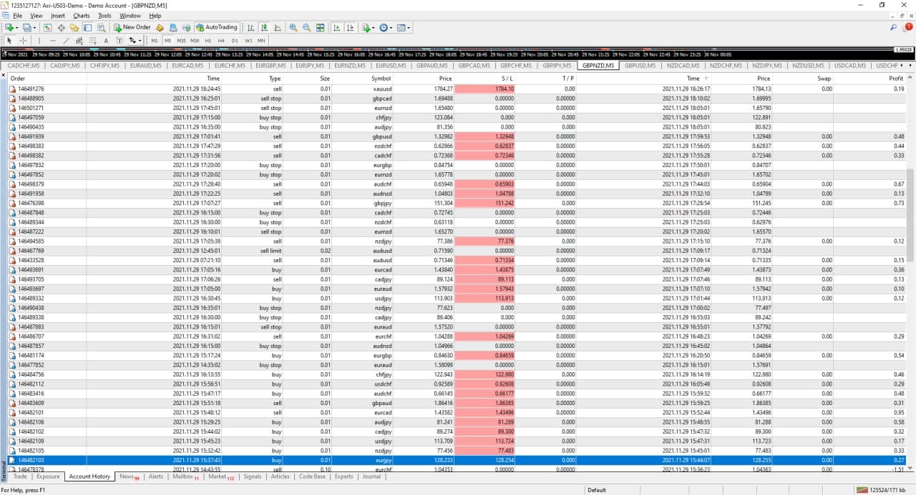Click the New Order button
Image resolution: width=916 pixels, height=495 pixels.
pyautogui.click(x=132, y=28)
